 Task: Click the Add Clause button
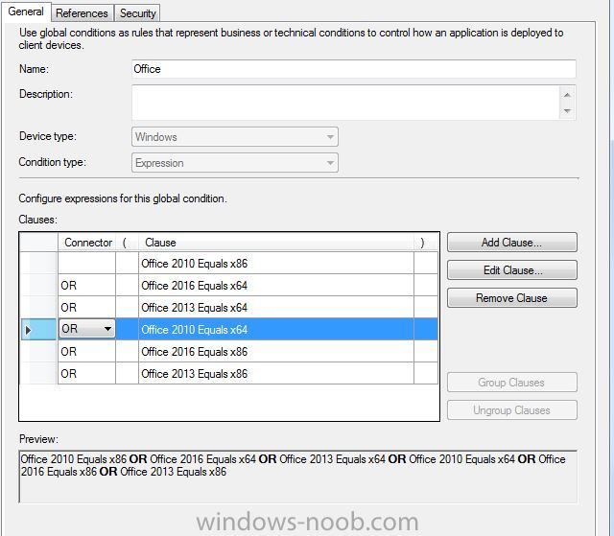(511, 243)
